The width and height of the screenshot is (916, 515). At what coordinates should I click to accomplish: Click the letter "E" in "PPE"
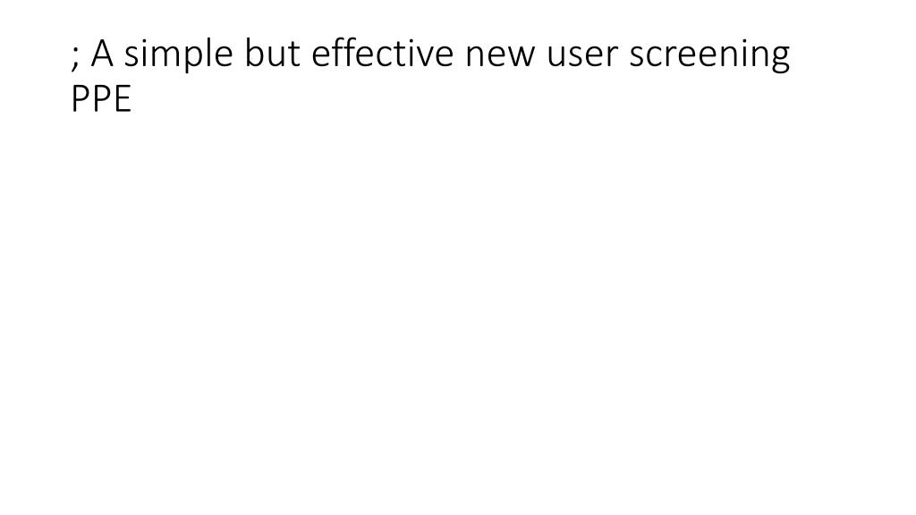(123, 98)
